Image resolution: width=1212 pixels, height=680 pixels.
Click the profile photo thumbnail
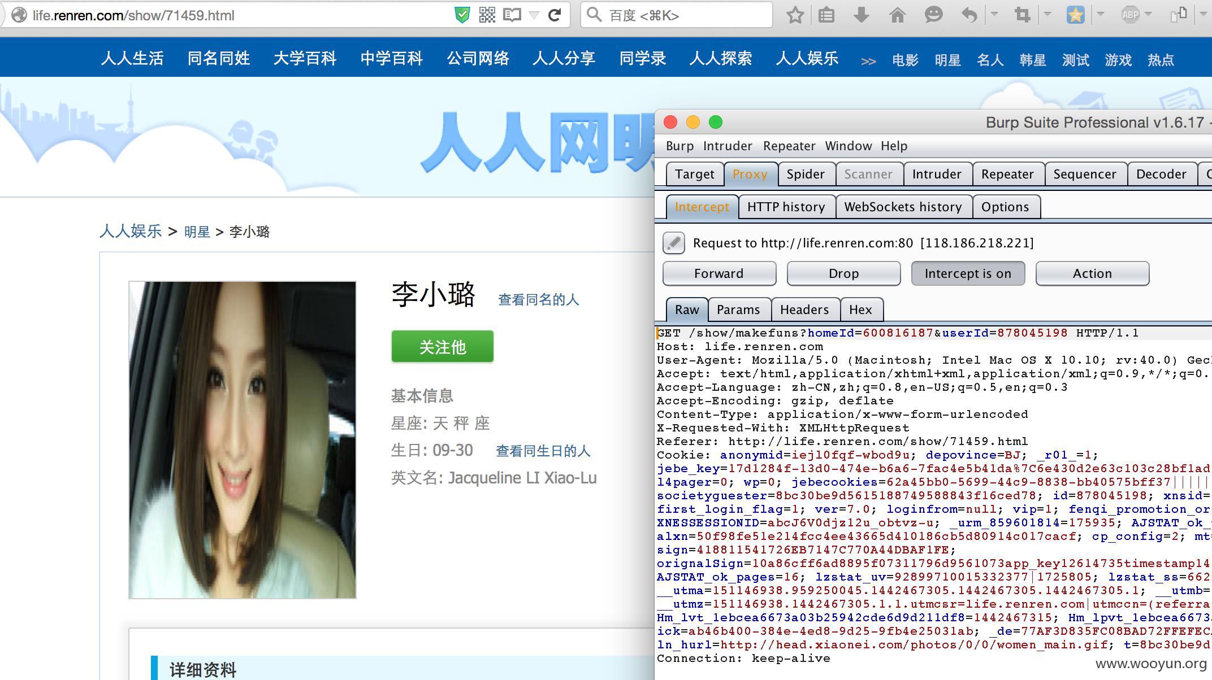pyautogui.click(x=243, y=440)
